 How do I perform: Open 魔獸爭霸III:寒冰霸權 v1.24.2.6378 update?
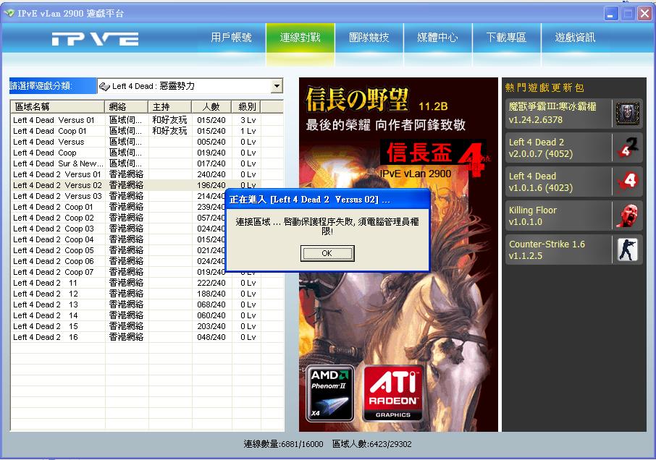click(x=573, y=114)
